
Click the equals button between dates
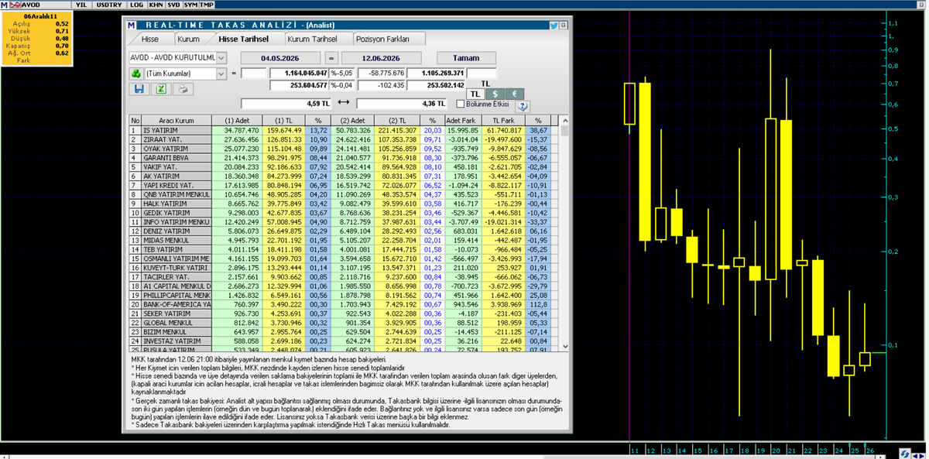pyautogui.click(x=331, y=58)
